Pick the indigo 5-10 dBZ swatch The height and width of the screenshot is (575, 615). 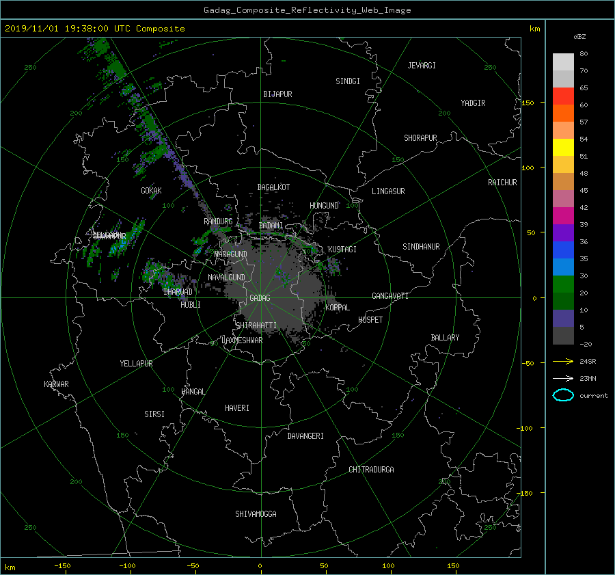tap(563, 319)
